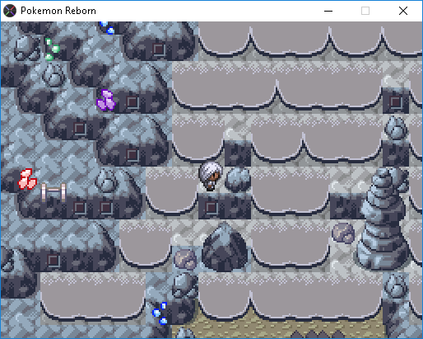The height and width of the screenshot is (339, 423).
Task: Click the square wall tile beneath the player
Action: click(211, 208)
